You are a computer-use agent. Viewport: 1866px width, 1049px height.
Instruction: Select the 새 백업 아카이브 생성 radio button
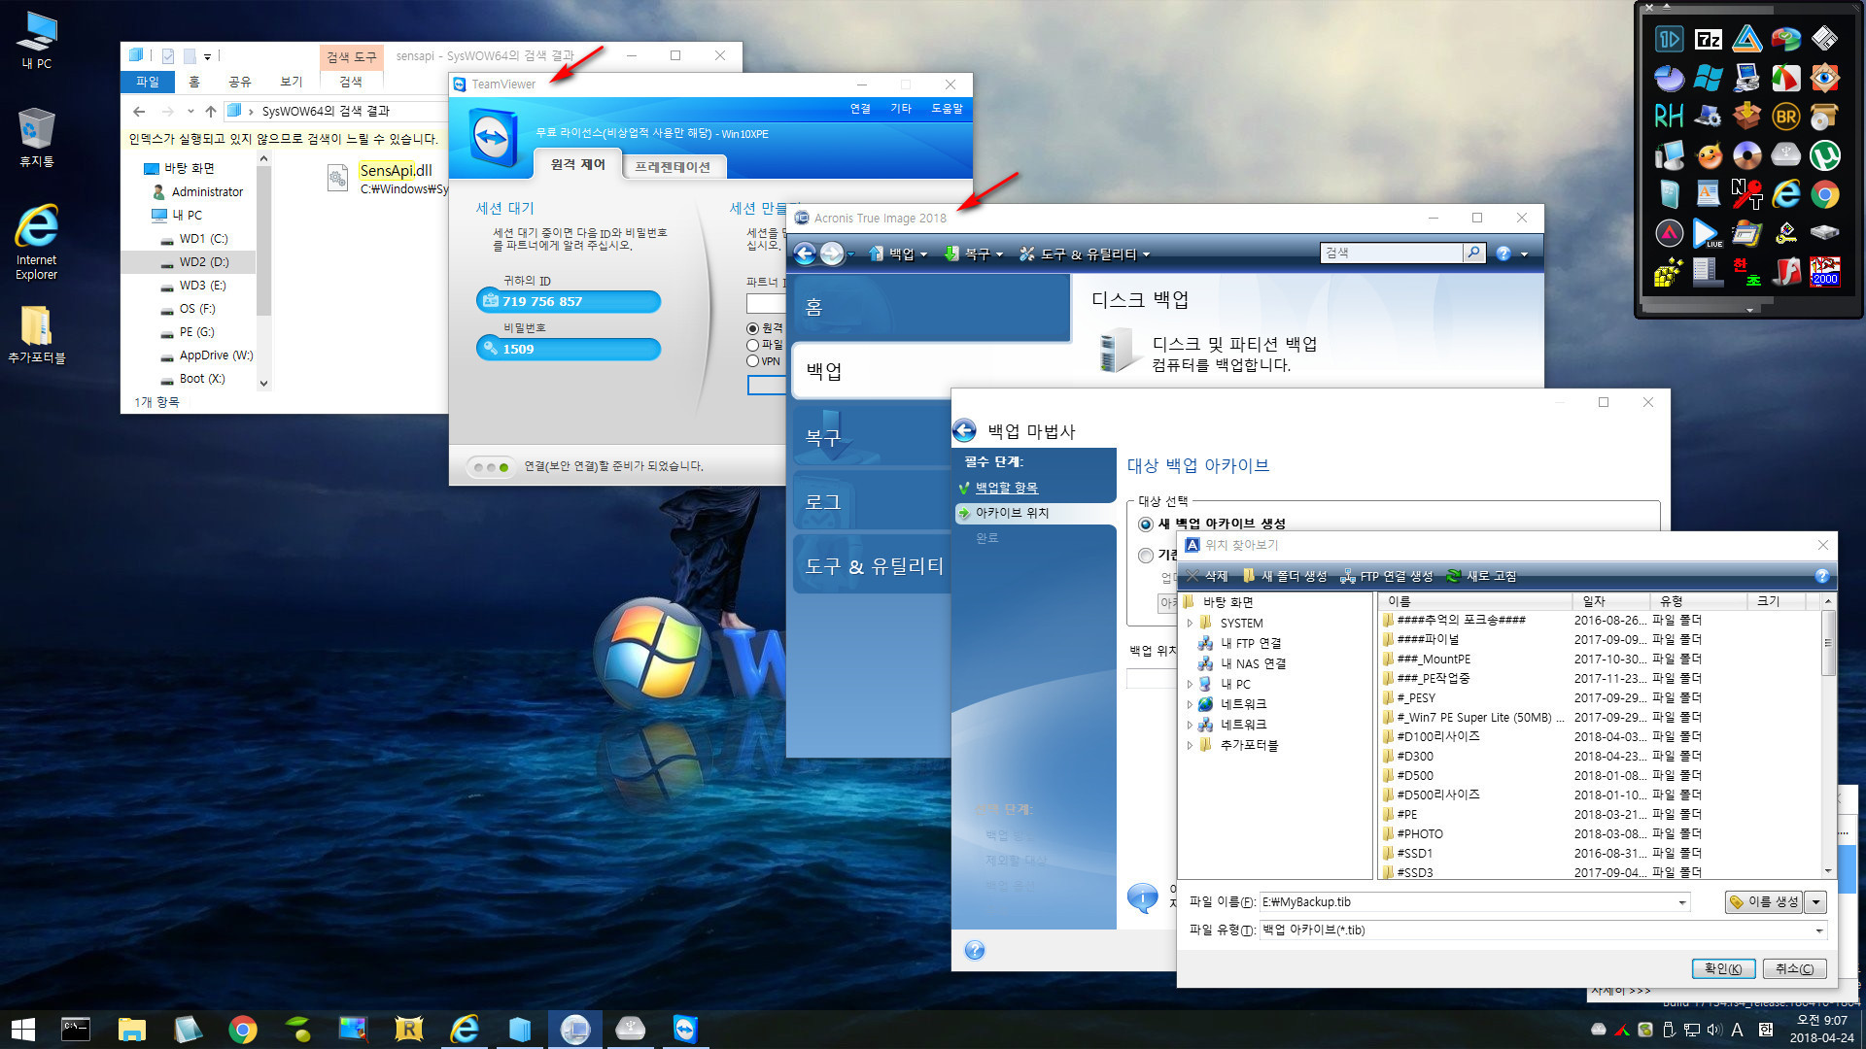[1146, 524]
